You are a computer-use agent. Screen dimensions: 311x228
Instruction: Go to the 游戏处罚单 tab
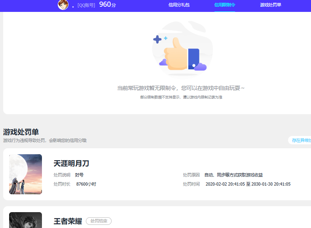pyautogui.click(x=271, y=5)
